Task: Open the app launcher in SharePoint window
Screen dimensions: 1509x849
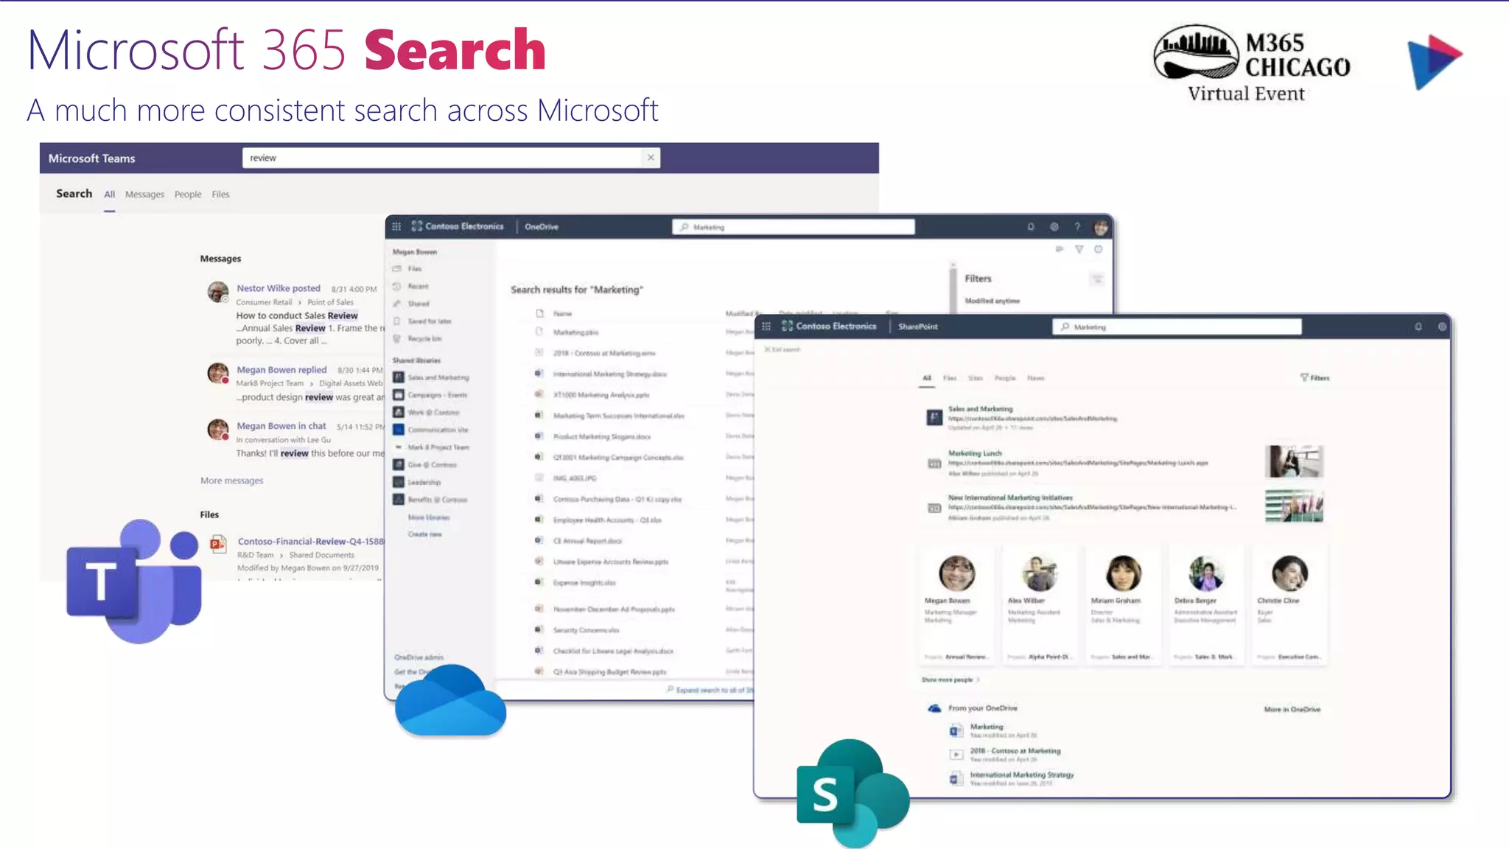Action: (x=766, y=326)
